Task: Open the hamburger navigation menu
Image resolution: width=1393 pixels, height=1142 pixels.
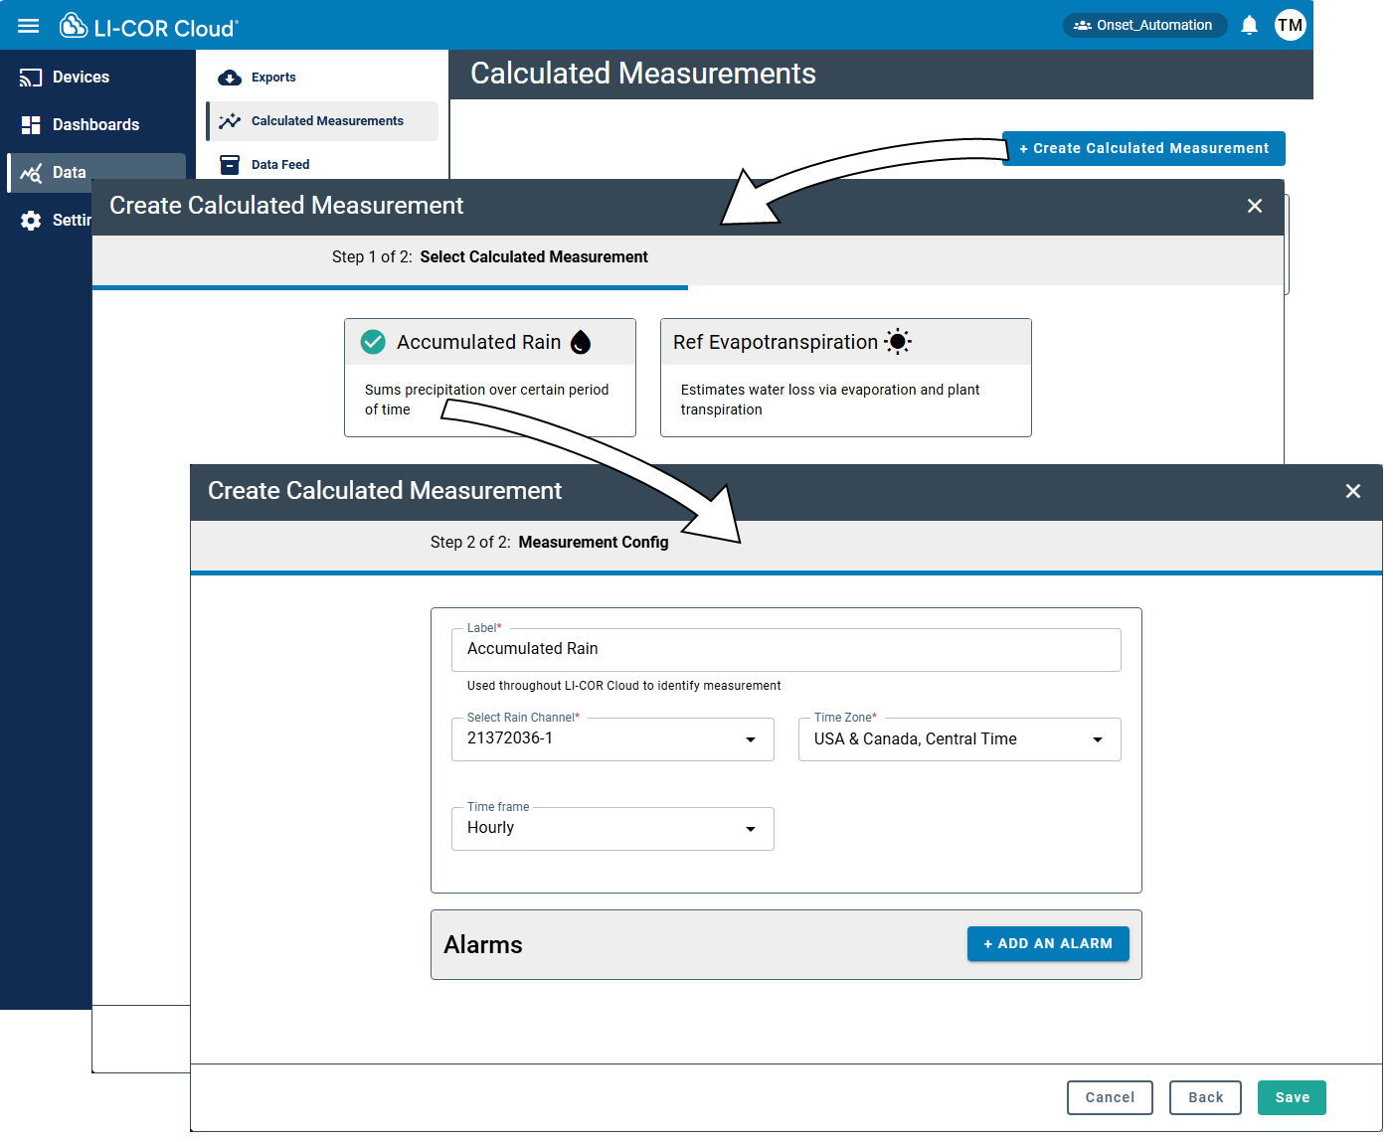Action: (29, 26)
